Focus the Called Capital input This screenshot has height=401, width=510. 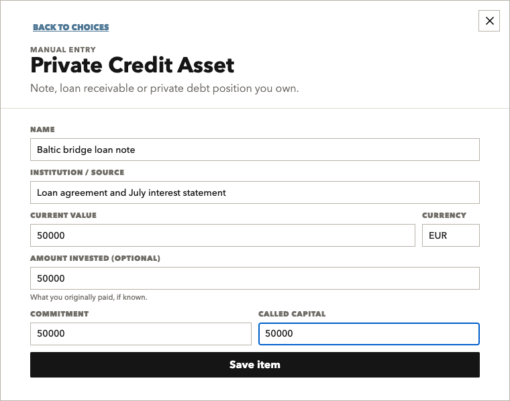point(369,334)
